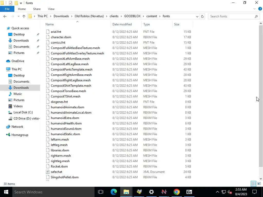
Task: Open Settings gear on the taskbar
Action: click(151, 192)
